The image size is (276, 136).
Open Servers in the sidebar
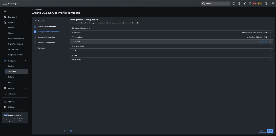11,28
